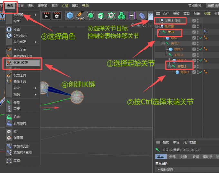Toggle the layer box on 关节.1 row
This screenshot has width=219, height=173.
pos(194,43)
